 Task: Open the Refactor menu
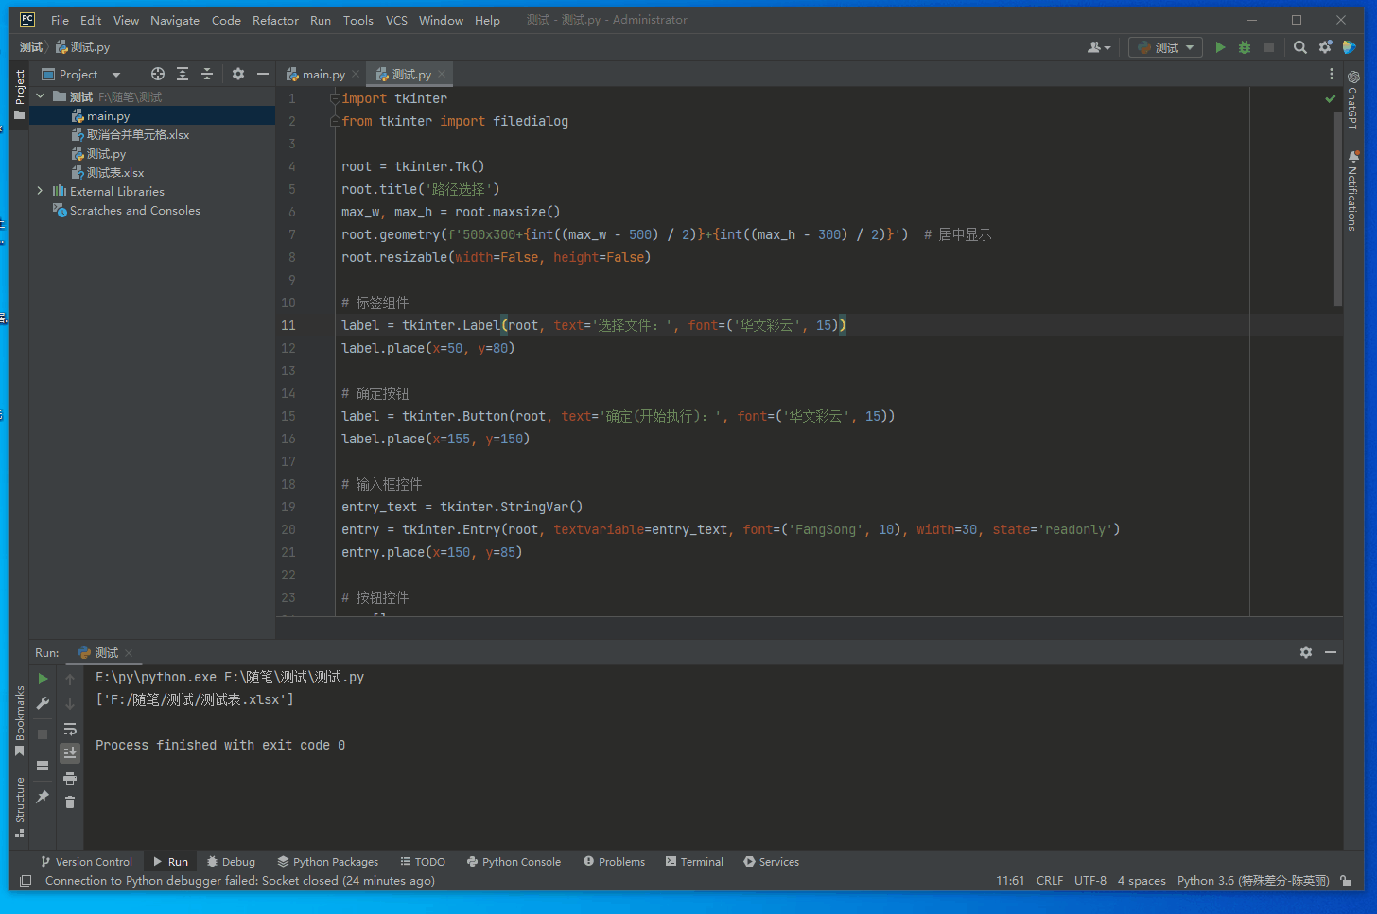[x=275, y=20]
